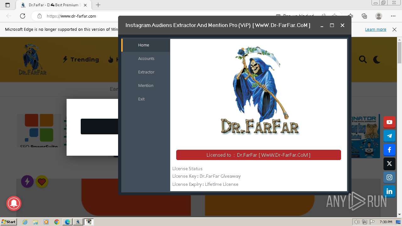Open Edge Collections icon
402x226 pixels.
pos(364,16)
